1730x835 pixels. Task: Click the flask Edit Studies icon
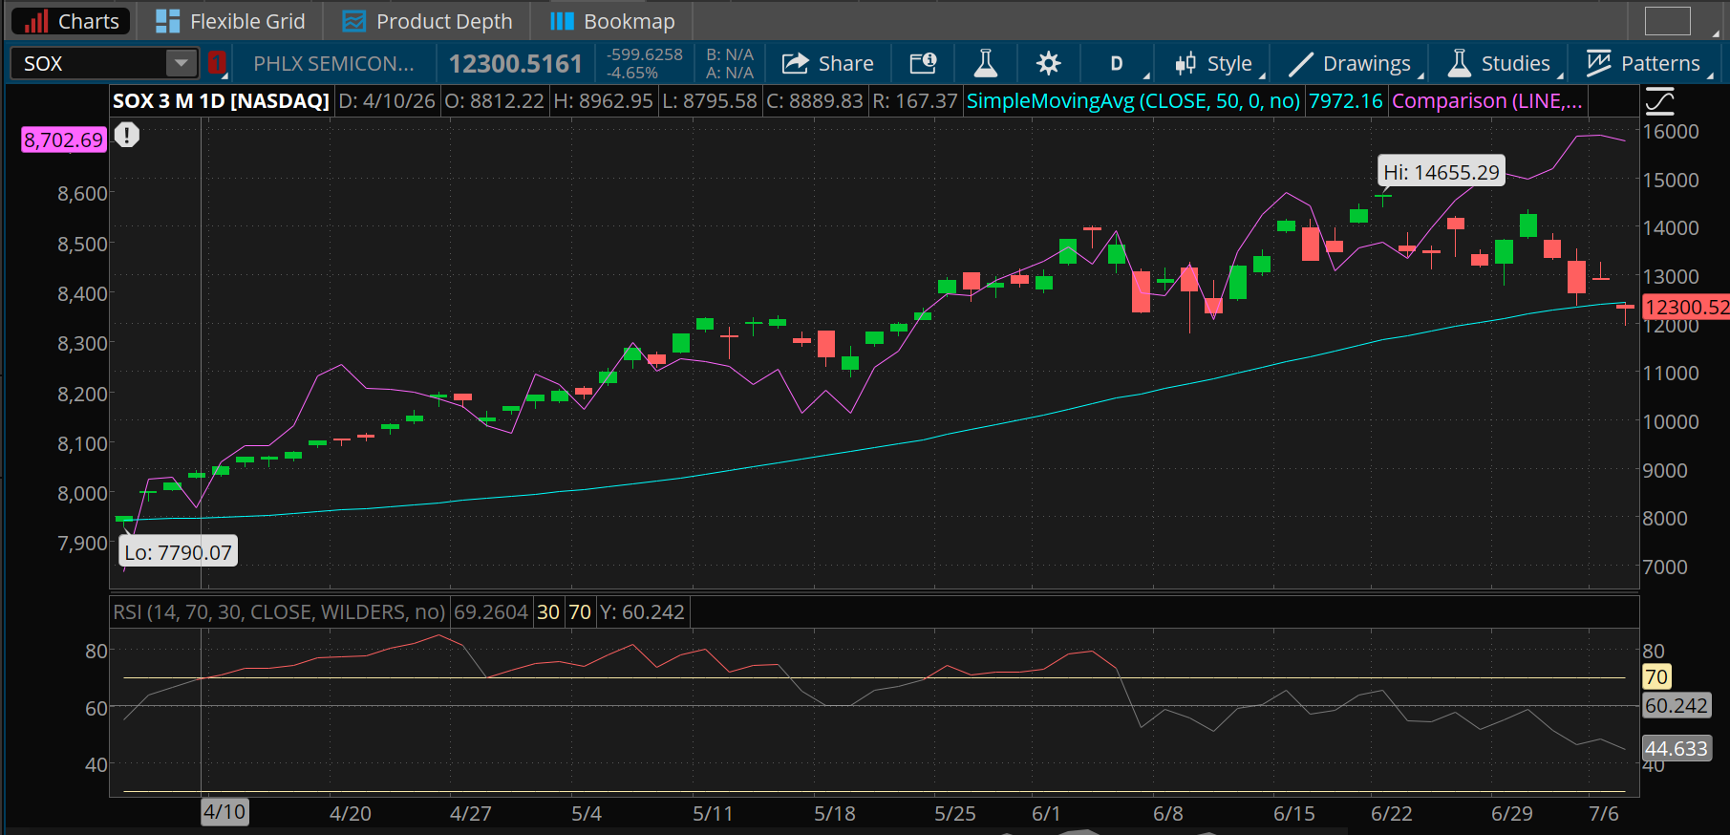986,64
